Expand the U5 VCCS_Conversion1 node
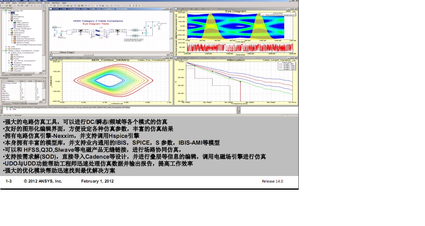 coord(9,61)
